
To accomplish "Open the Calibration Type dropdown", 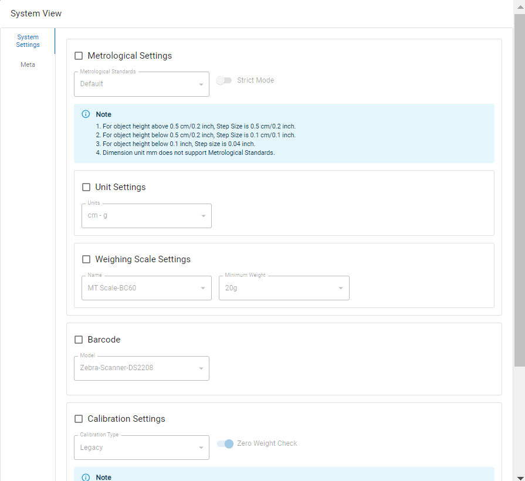I will coord(141,448).
